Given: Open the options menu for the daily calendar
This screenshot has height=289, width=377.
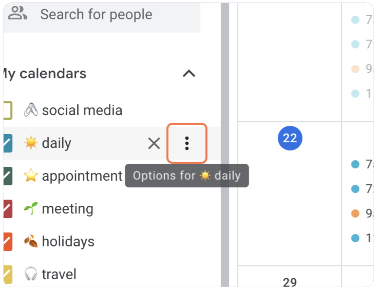Looking at the screenshot, I should (x=187, y=143).
